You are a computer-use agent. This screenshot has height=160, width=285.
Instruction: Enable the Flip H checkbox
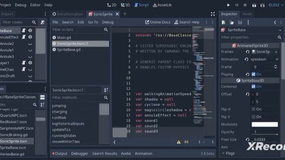point(253,109)
